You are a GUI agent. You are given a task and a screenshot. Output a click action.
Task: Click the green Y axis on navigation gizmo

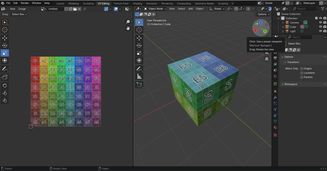(265, 31)
